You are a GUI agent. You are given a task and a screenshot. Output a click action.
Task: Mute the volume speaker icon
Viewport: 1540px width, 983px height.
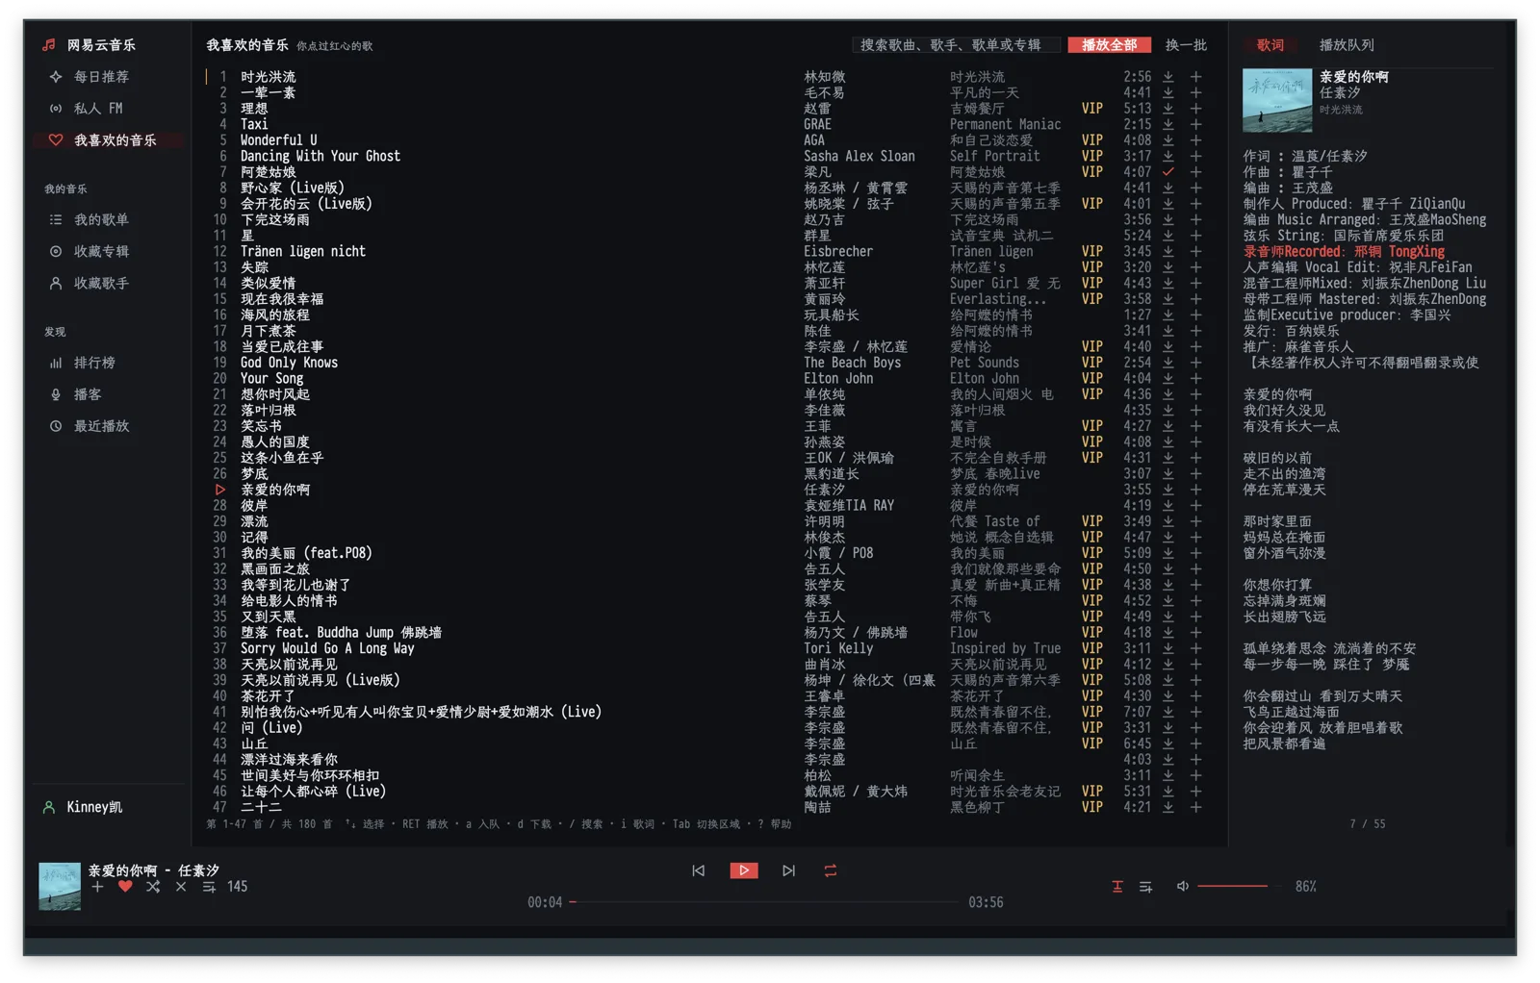tap(1183, 887)
